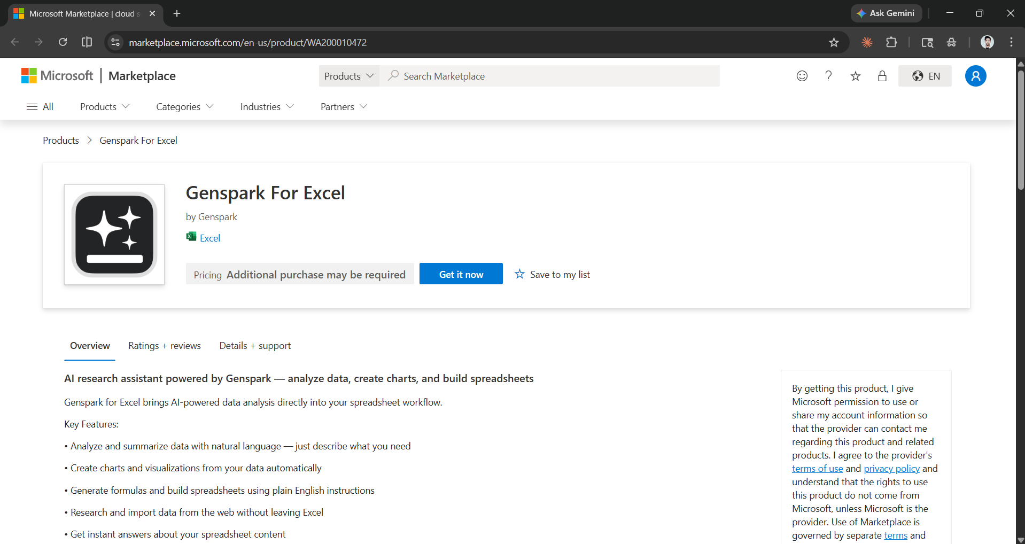Open site information icon in address bar
The width and height of the screenshot is (1025, 544).
(x=115, y=42)
